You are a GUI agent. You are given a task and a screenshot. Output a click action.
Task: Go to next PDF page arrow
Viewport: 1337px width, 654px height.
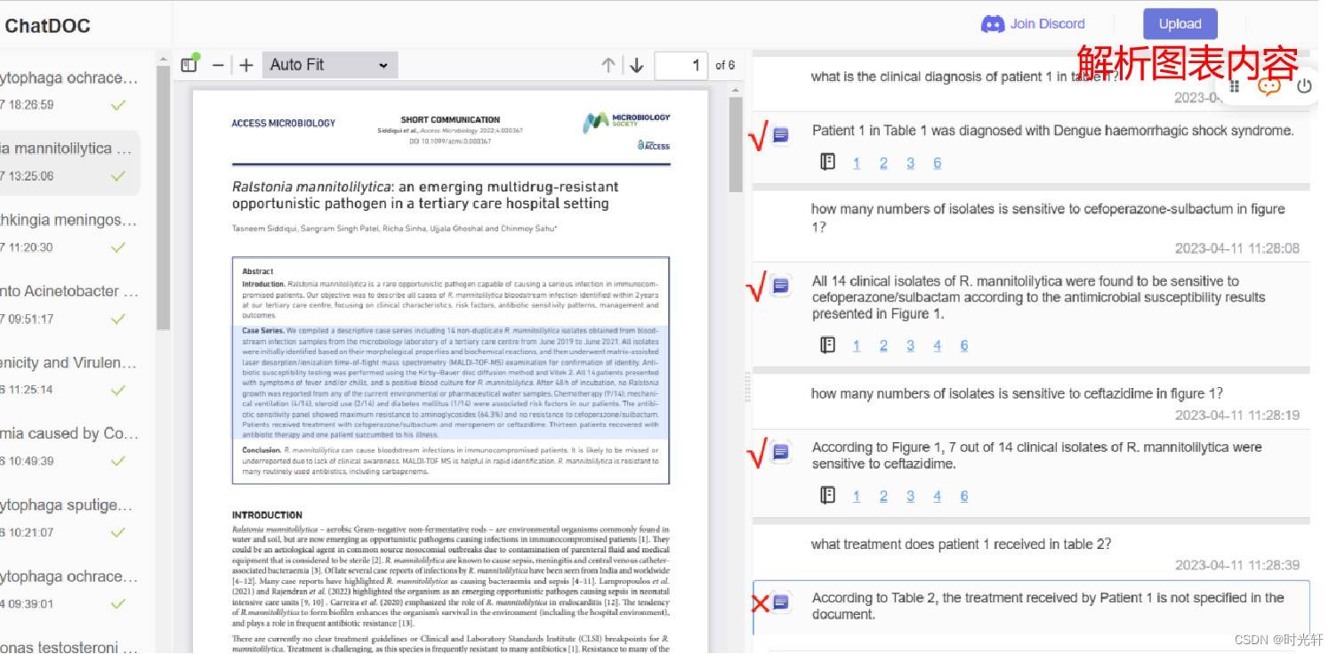pyautogui.click(x=636, y=65)
